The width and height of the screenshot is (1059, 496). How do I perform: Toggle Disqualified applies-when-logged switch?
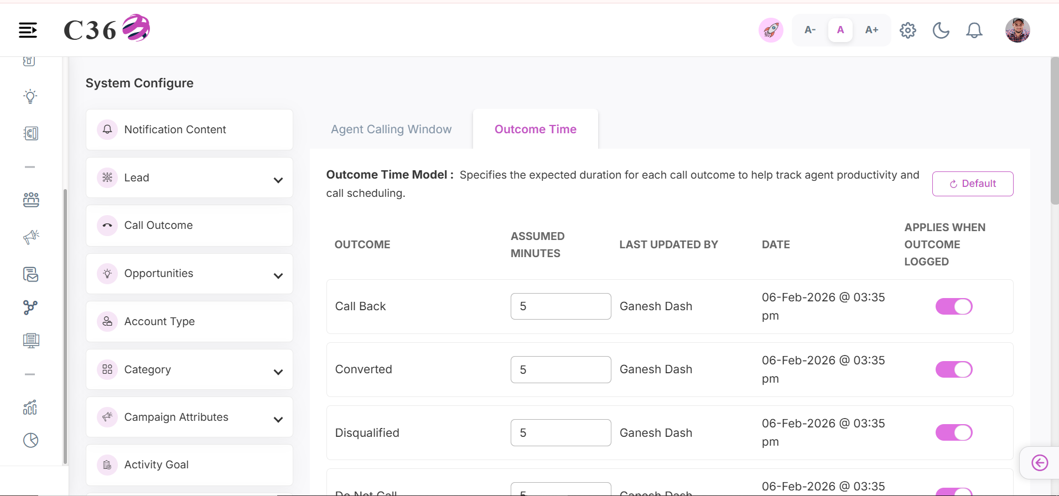(954, 432)
